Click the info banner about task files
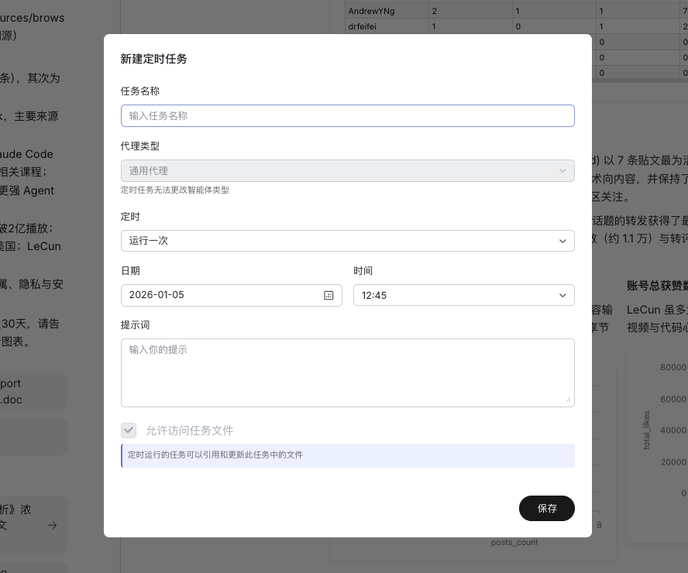Screen dimensions: 688x573 point(347,455)
